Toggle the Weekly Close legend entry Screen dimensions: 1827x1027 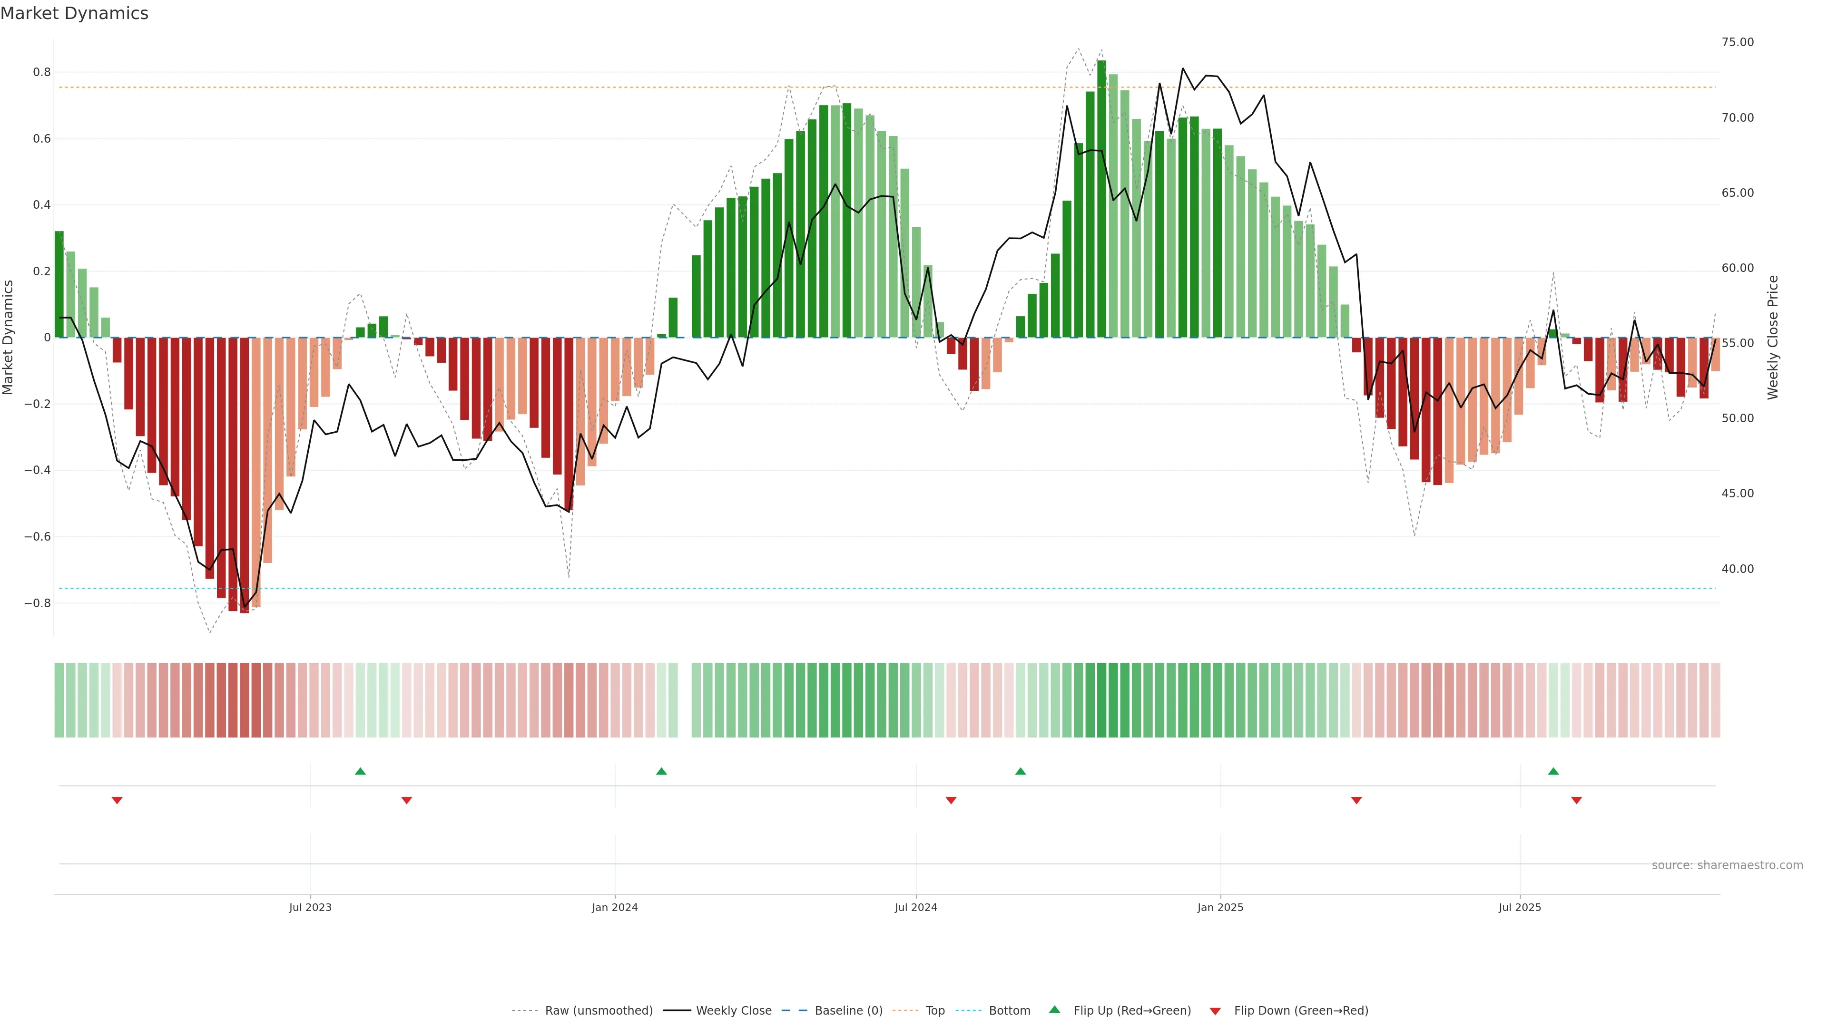[733, 1011]
